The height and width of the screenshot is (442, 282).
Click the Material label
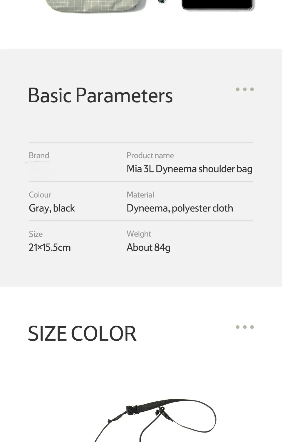click(x=140, y=195)
